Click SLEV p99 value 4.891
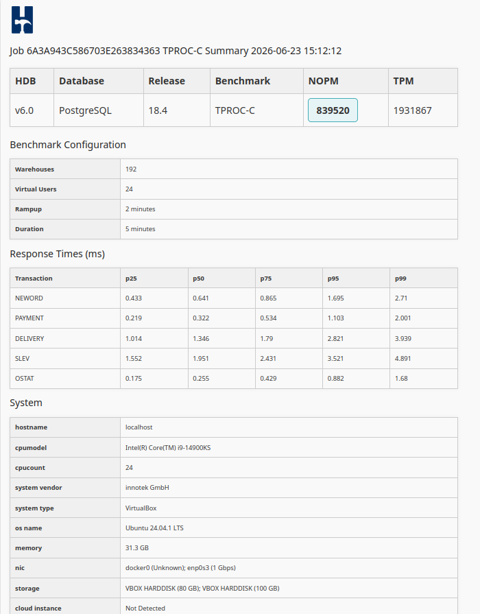Viewport: 480px width, 614px height. 403,359
